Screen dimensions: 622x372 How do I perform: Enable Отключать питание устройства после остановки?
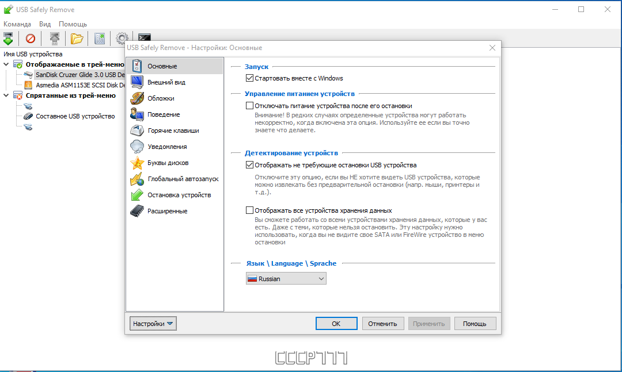[249, 106]
